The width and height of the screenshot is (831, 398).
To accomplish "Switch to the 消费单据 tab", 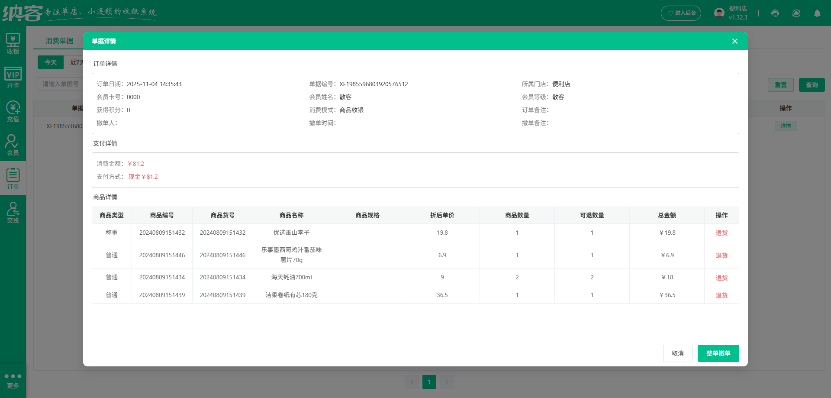I will coord(60,41).
